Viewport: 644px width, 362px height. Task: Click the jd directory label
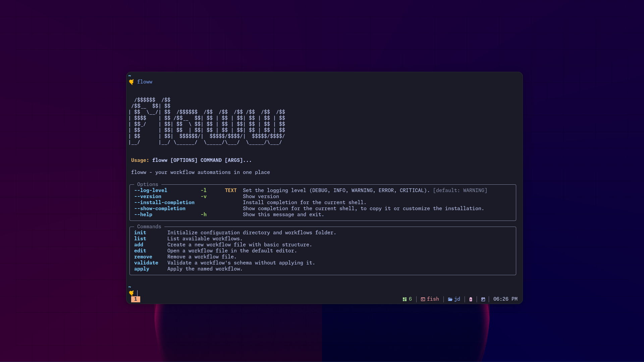pyautogui.click(x=457, y=299)
